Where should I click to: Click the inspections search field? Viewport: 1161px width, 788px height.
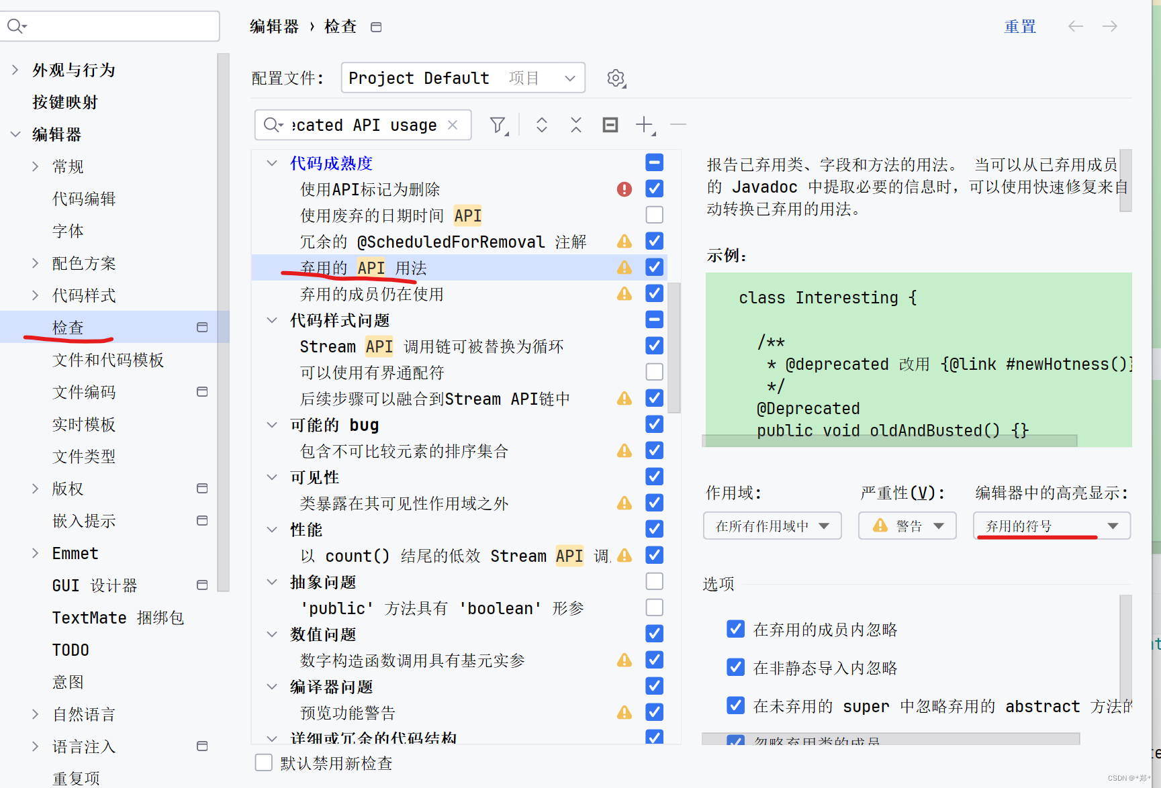(x=363, y=125)
